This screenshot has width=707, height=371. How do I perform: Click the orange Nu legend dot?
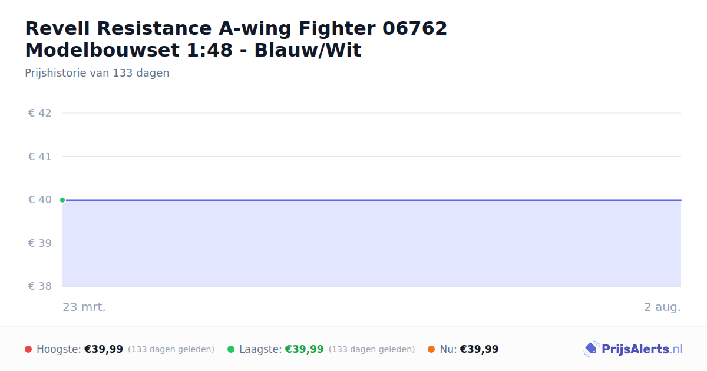coord(431,349)
